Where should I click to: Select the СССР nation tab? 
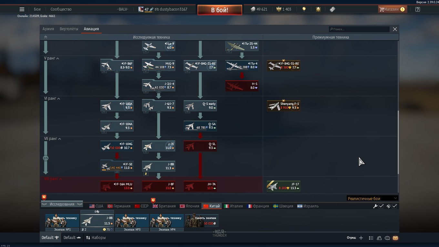141,206
